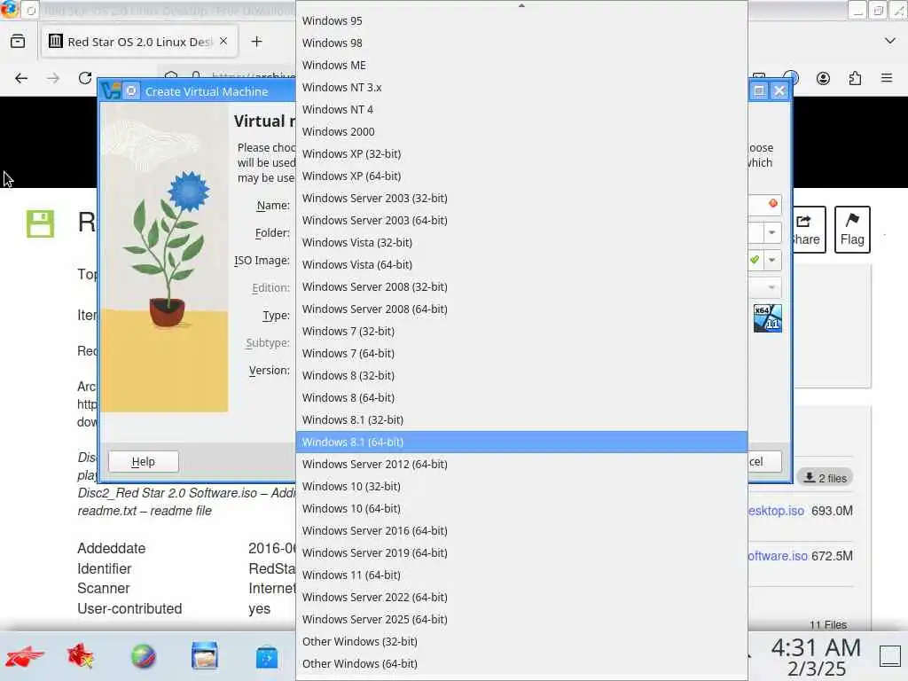The width and height of the screenshot is (908, 681).
Task: Choose Windows Server 2003 (32-bit)
Action: click(x=521, y=198)
